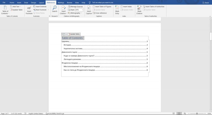This screenshot has width=212, height=115.
Task: Expand the Next Footnote dropdown arrow
Action: [48, 10]
